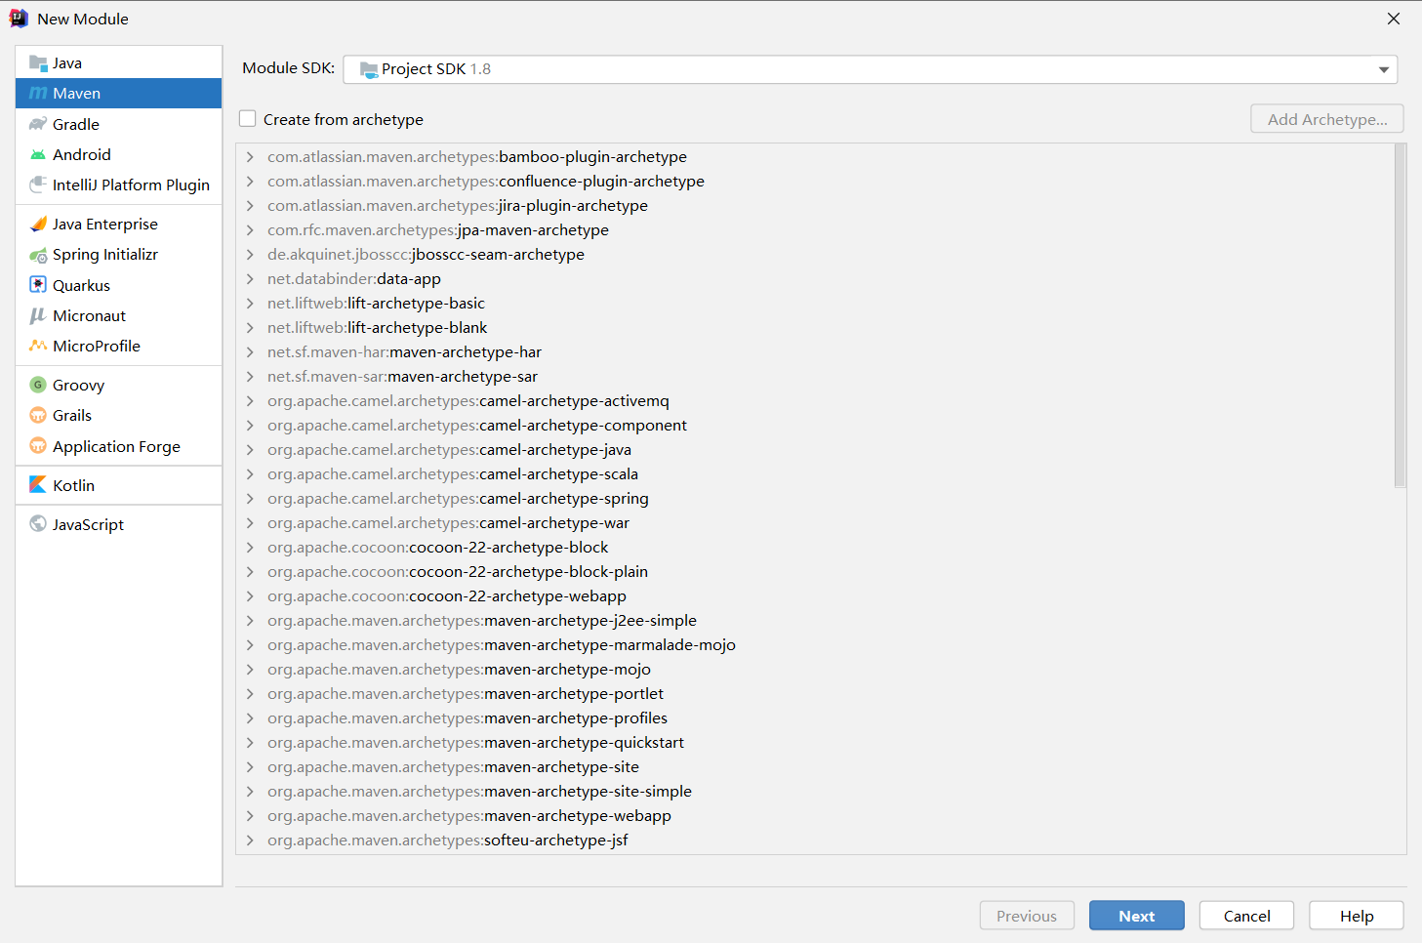1422x943 pixels.
Task: Expand the maven-archetype-quickstart entry
Action: tap(250, 743)
